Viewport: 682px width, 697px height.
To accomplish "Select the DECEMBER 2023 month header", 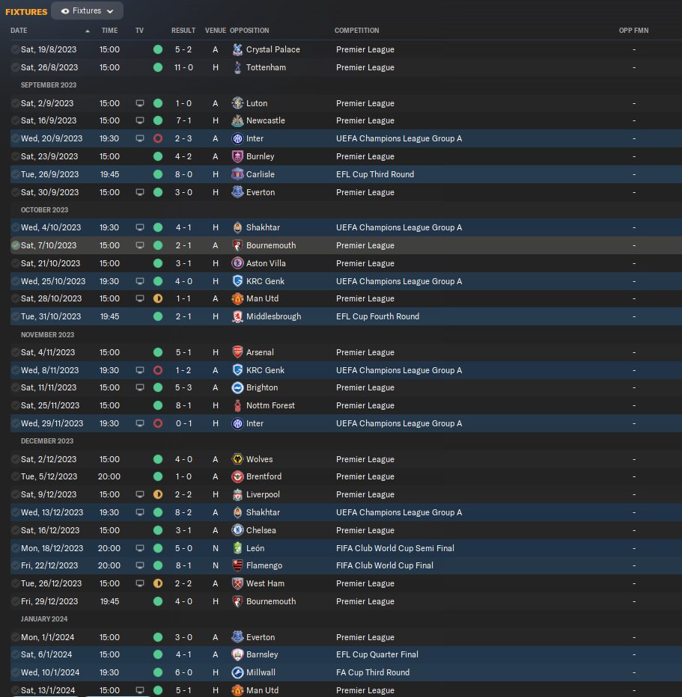I will click(47, 441).
